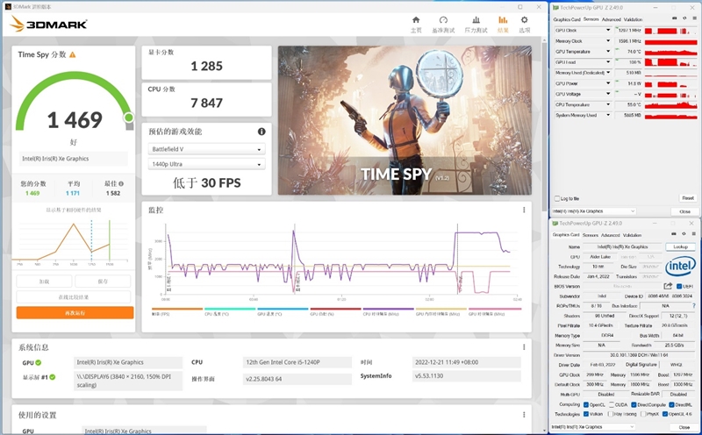This screenshot has height=435, width=702.
Task: Click the estimated game performance info icon
Action: (261, 132)
